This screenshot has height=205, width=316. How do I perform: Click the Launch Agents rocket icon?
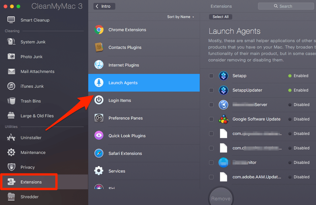tap(99, 83)
